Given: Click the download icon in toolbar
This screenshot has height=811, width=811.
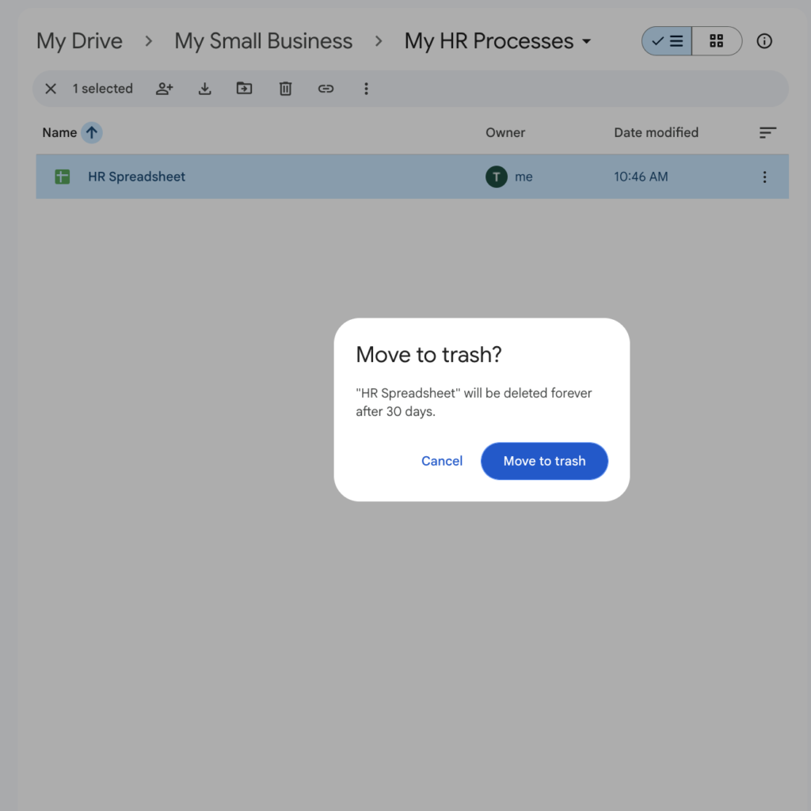Looking at the screenshot, I should (x=204, y=89).
